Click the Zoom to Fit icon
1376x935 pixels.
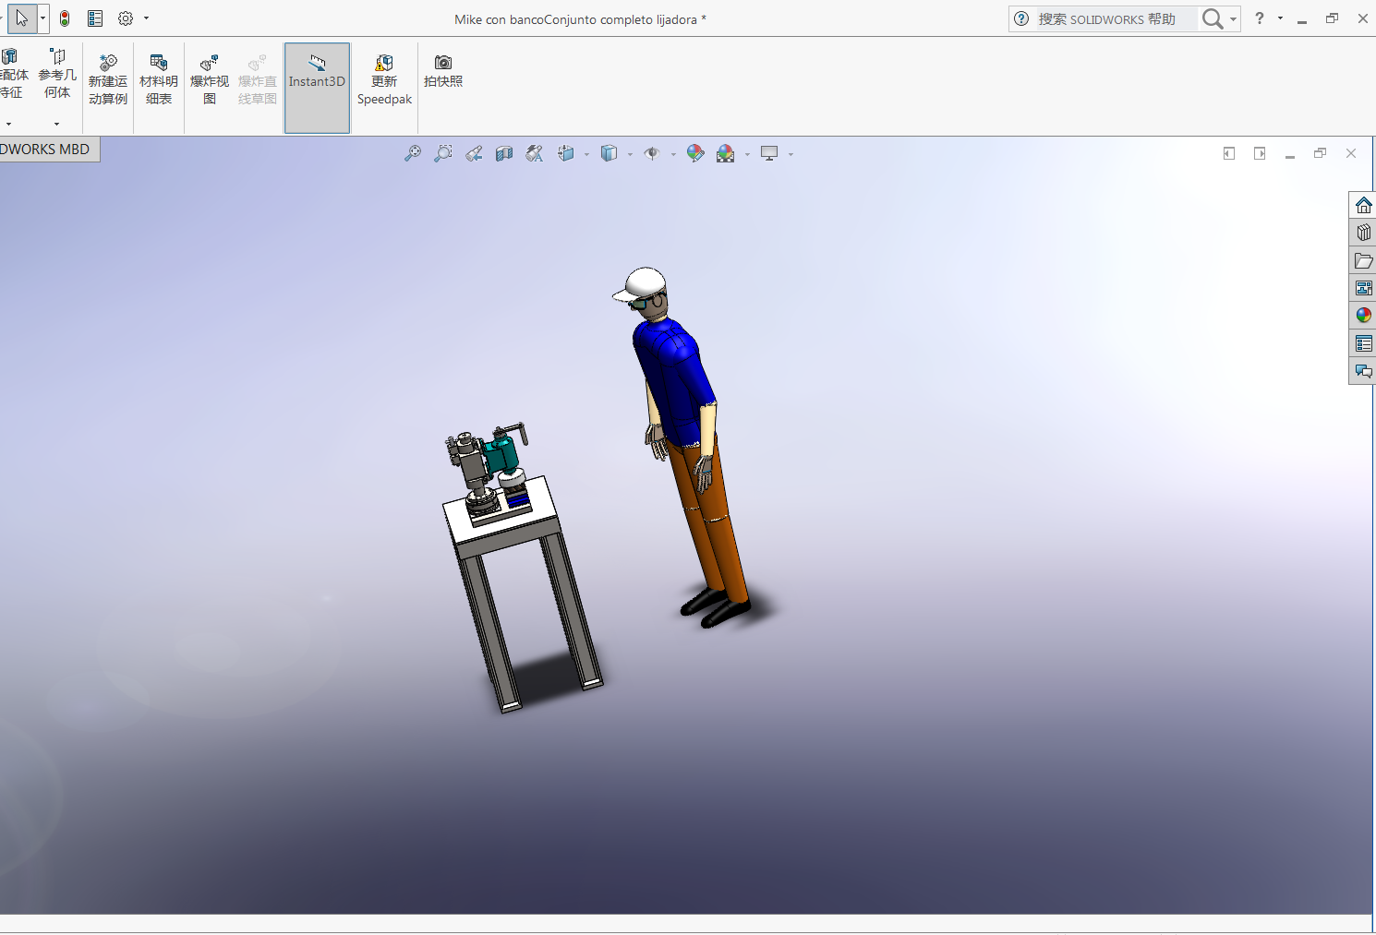(x=413, y=154)
